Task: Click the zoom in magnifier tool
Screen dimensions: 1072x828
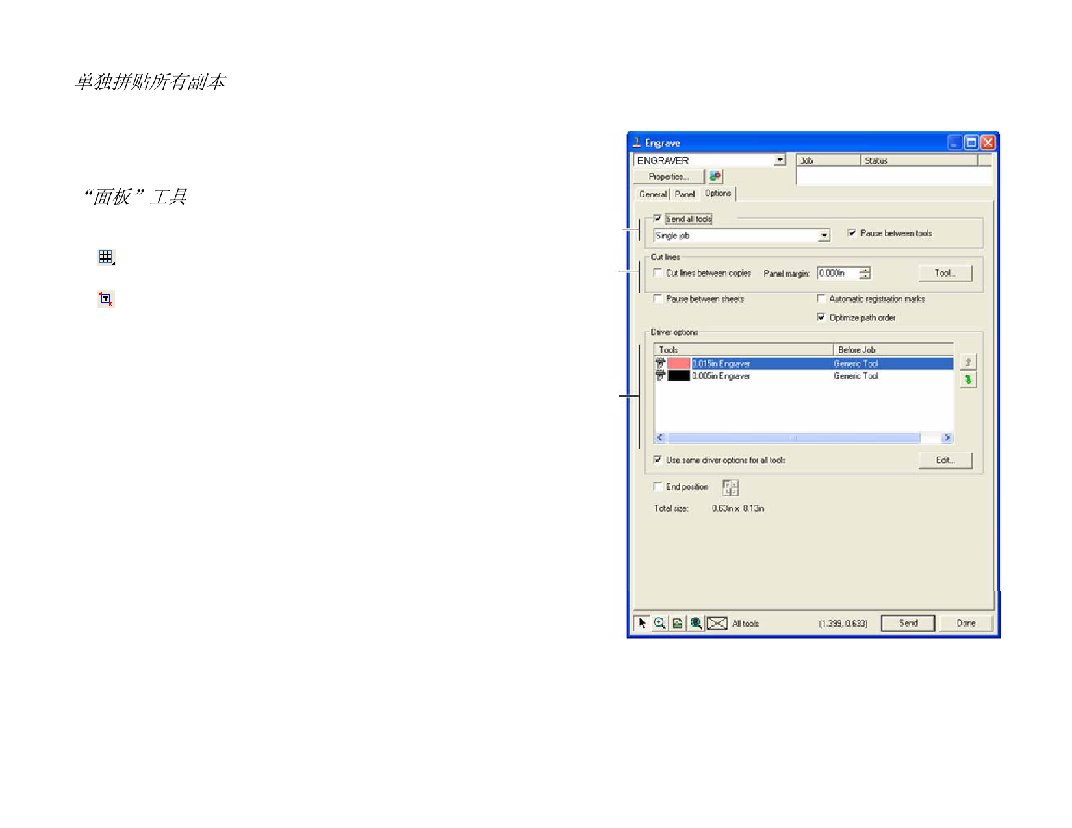Action: (x=659, y=623)
